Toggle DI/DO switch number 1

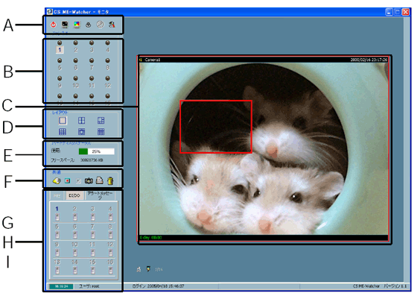click(x=57, y=217)
